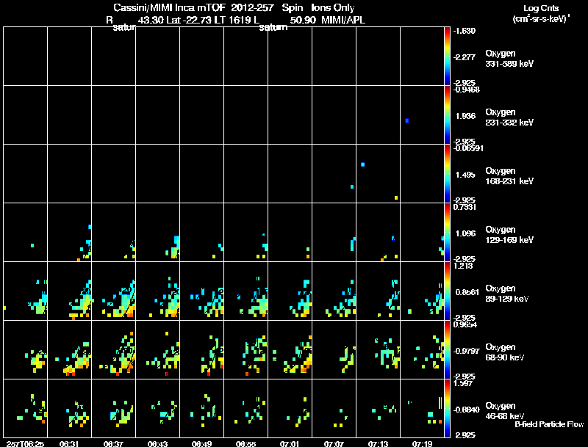Click the color scale bar beside Oxygen 331-589 keV

pyautogui.click(x=447, y=57)
